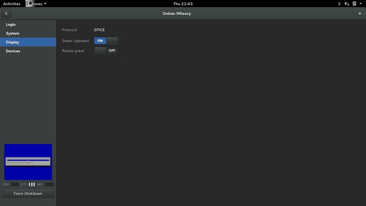Select the Display section
The image size is (366, 206).
click(x=28, y=42)
